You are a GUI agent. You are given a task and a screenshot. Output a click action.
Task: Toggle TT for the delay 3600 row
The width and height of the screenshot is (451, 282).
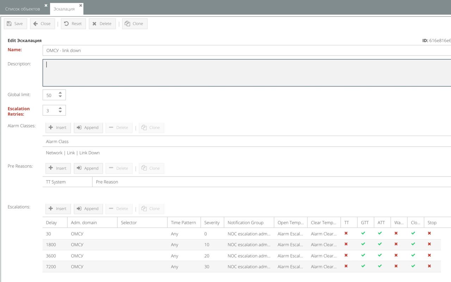[x=346, y=255]
